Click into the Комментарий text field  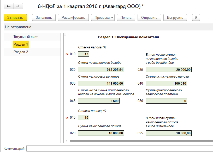120,148
